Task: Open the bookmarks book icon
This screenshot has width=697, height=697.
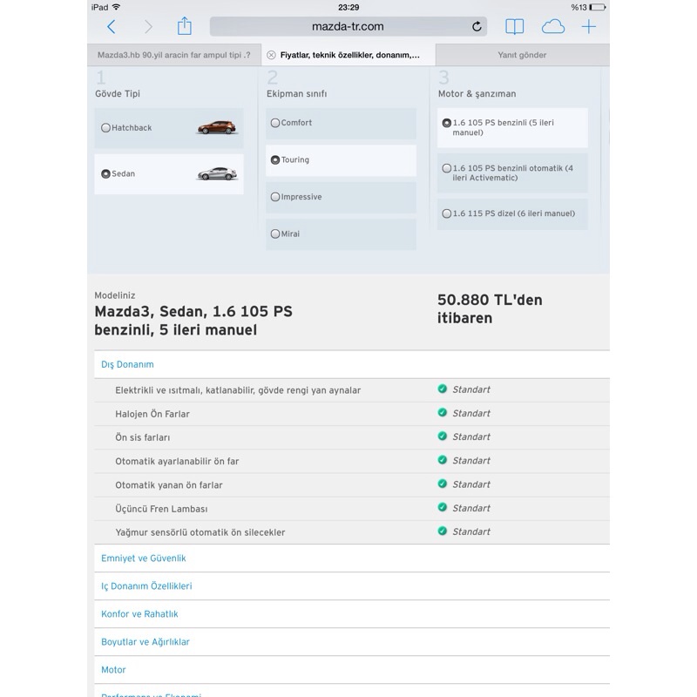Action: (514, 27)
